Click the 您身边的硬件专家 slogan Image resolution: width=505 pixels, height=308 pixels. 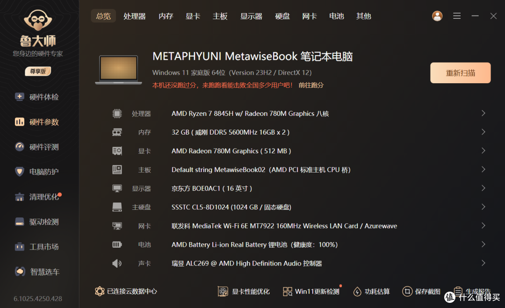pos(38,54)
